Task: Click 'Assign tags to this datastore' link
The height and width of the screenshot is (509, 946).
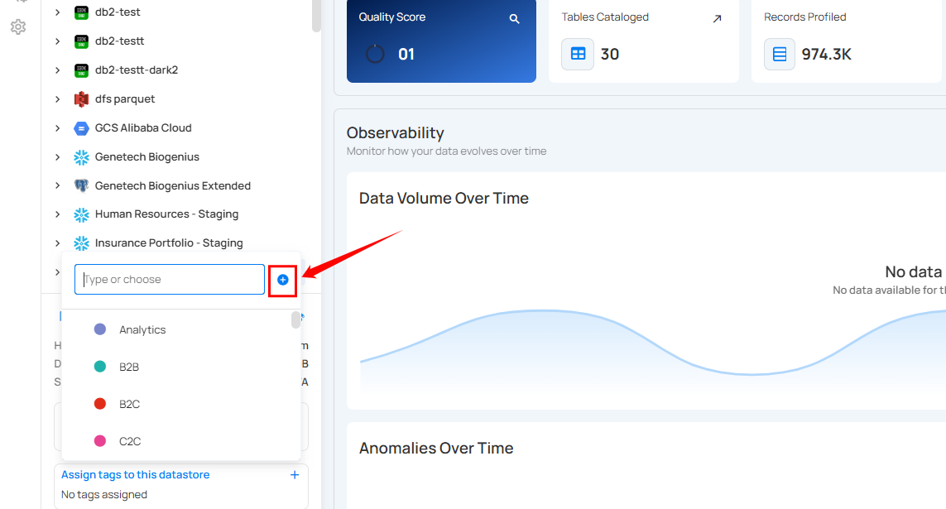Action: tap(136, 475)
